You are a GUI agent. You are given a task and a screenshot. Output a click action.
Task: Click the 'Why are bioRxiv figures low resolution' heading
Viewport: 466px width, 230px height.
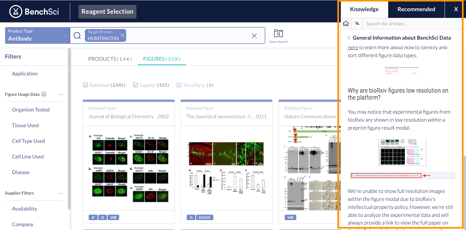pyautogui.click(x=398, y=94)
